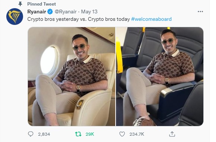
Task: Open the @Ryanair handle link
Action: [x=65, y=12]
